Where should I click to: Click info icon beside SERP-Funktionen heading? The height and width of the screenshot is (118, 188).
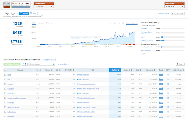[158, 22]
